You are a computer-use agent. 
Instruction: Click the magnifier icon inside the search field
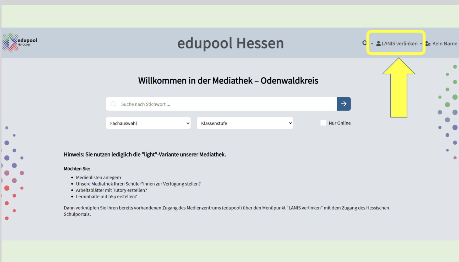113,104
